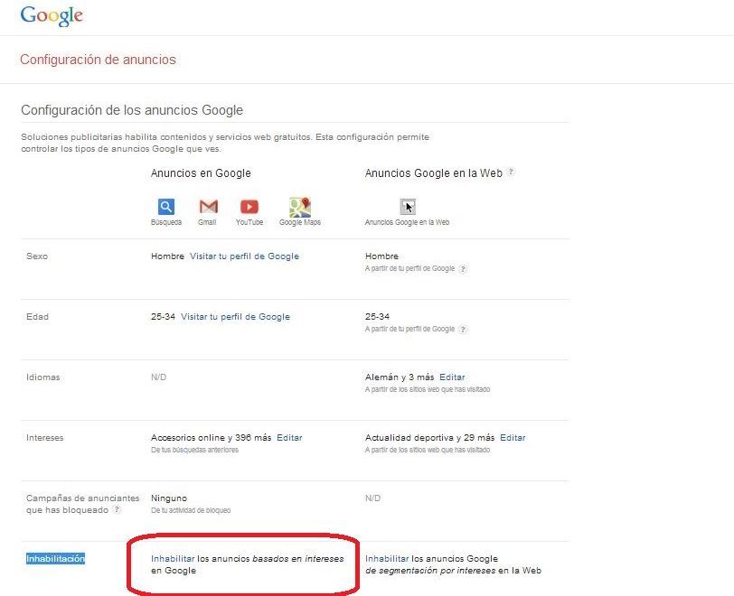
Task: Click 'Accesorios online y 396 más' text
Action: 212,437
